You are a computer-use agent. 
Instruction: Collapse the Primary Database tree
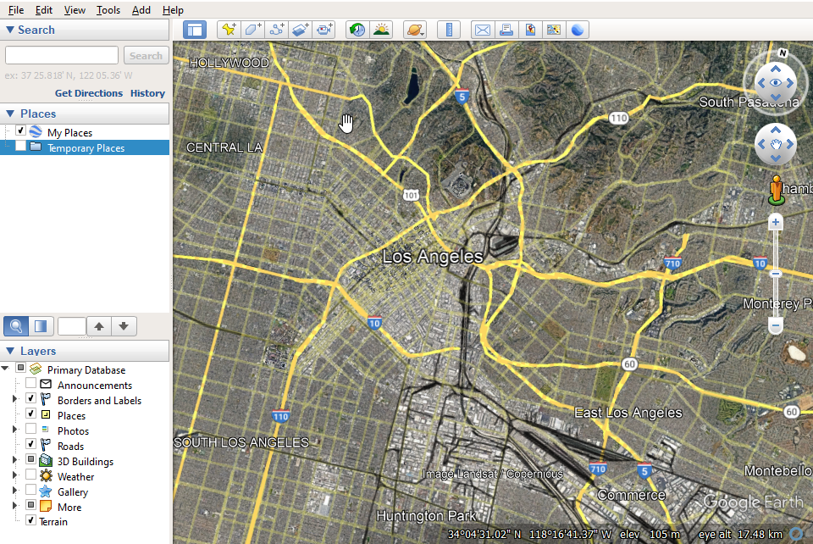click(x=5, y=369)
